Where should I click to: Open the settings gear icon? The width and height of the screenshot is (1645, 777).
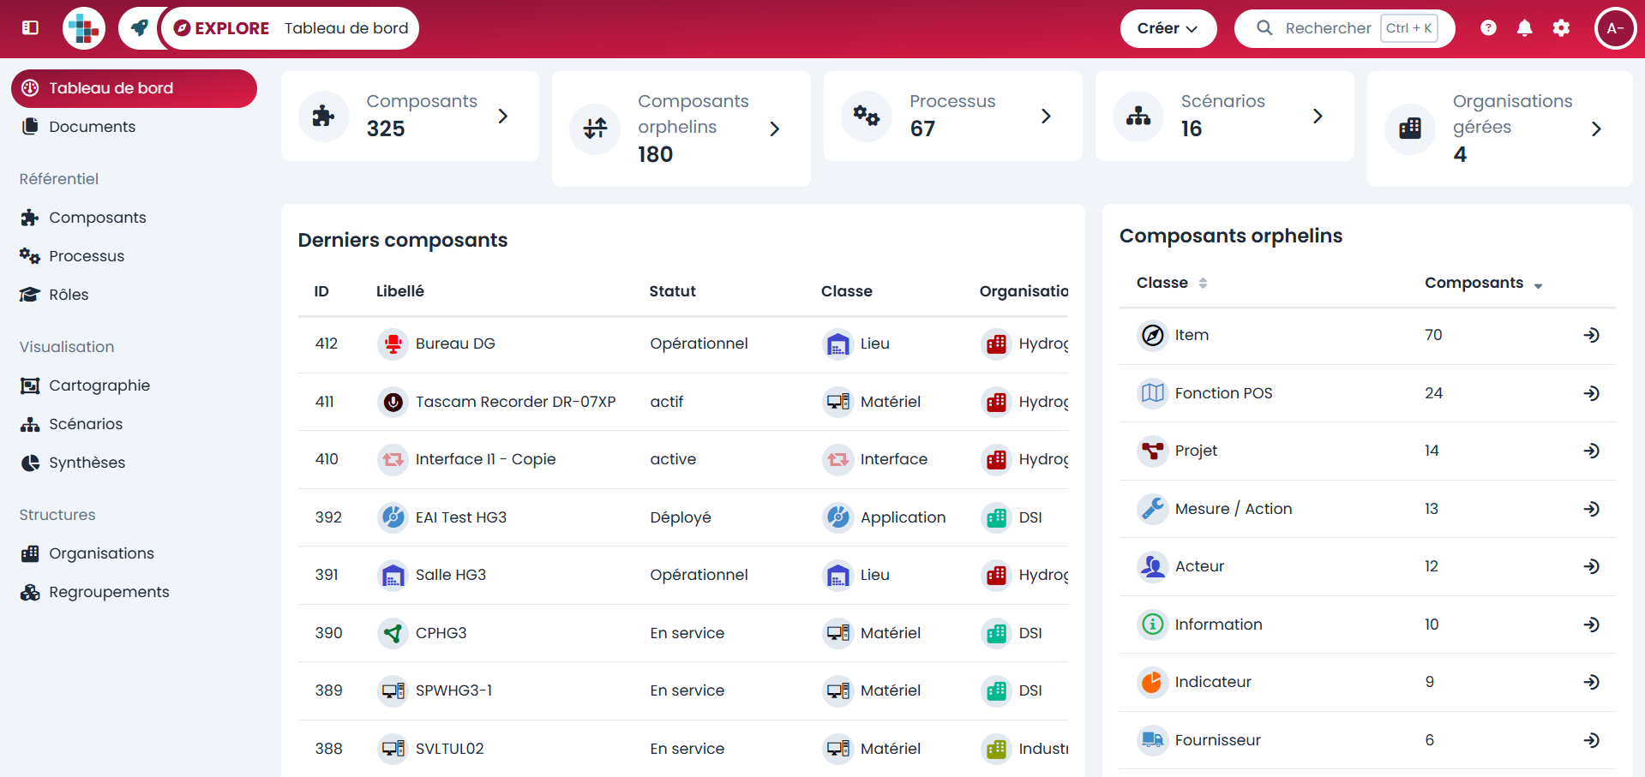coord(1561,28)
